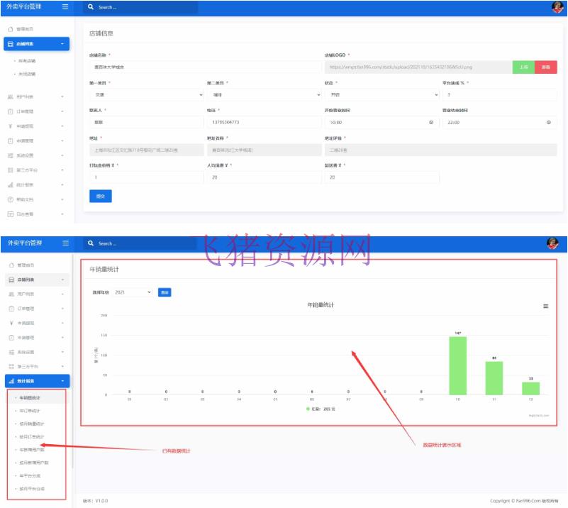
Task: Open the 第二类目 category dropdown
Action: coord(264,94)
